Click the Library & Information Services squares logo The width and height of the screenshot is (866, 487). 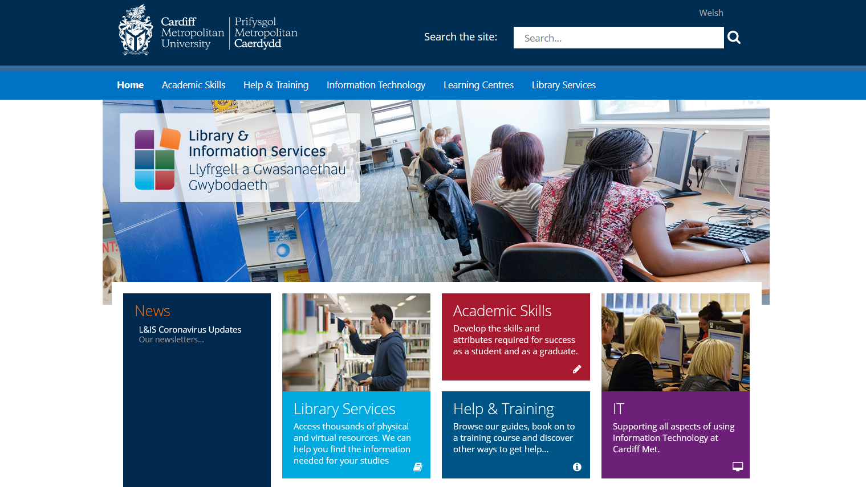point(157,159)
